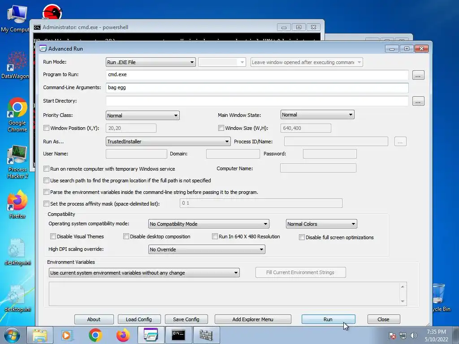Click the Add Explorer Menu button

coord(253,319)
